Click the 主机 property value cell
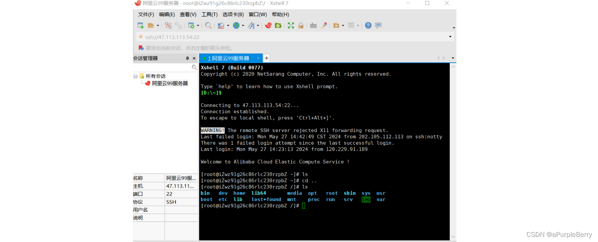 click(181, 186)
